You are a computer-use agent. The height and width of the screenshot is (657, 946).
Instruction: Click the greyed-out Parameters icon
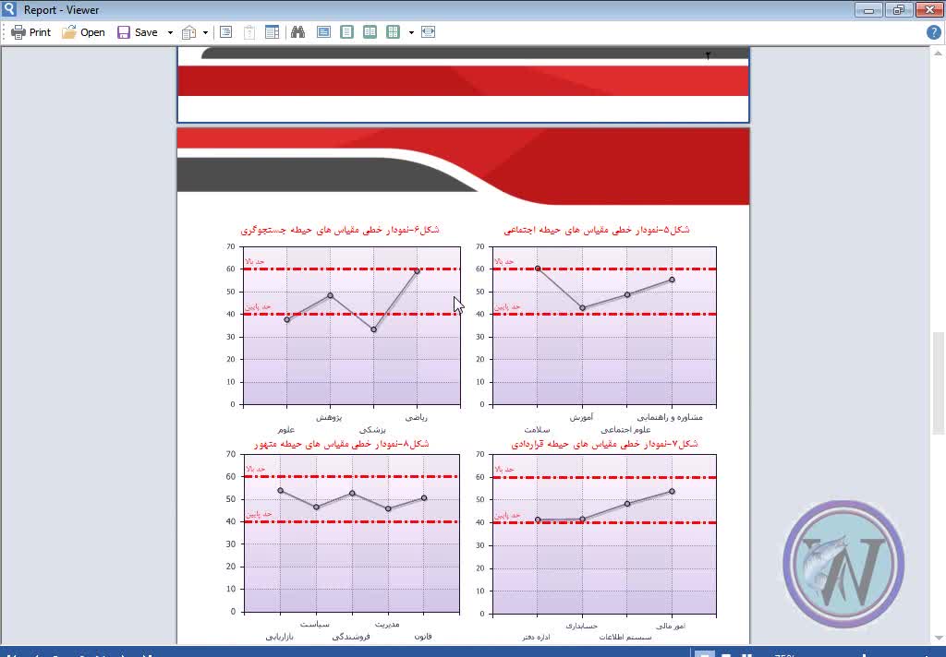pyautogui.click(x=249, y=32)
